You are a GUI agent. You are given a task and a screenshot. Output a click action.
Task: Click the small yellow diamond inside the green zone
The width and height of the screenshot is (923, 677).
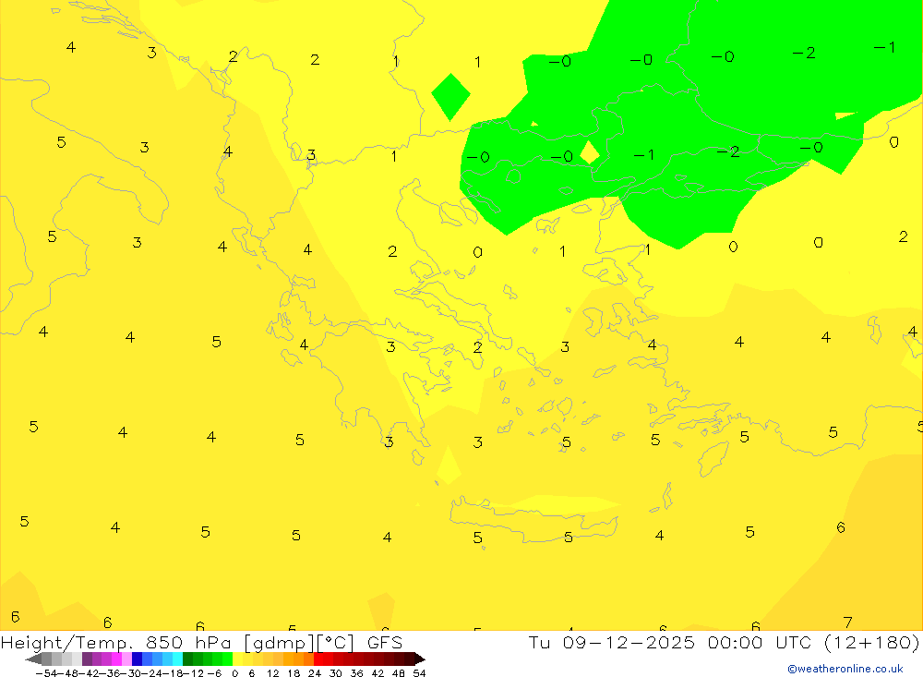pyautogui.click(x=589, y=152)
